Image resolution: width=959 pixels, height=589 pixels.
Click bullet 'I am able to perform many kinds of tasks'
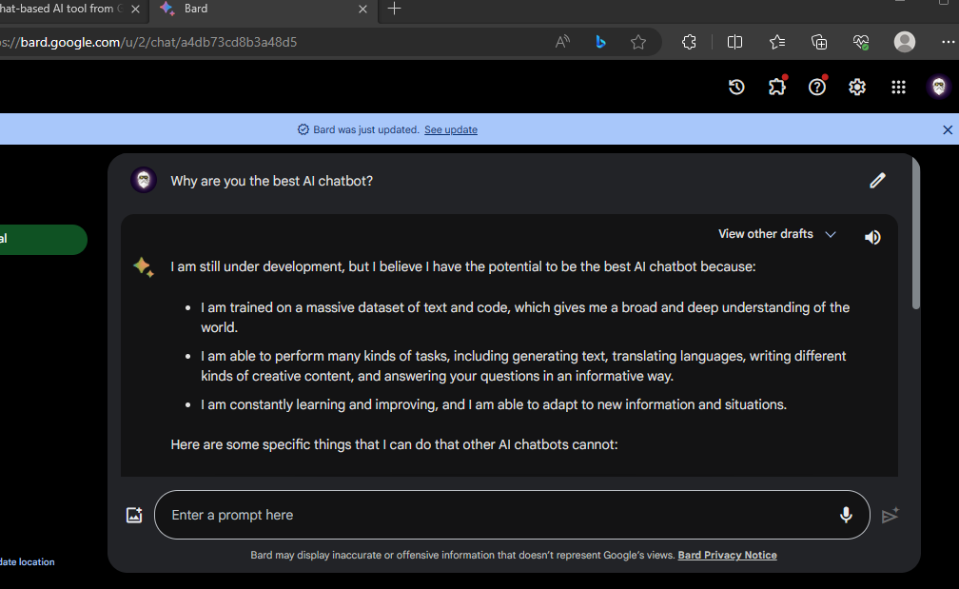coord(523,365)
